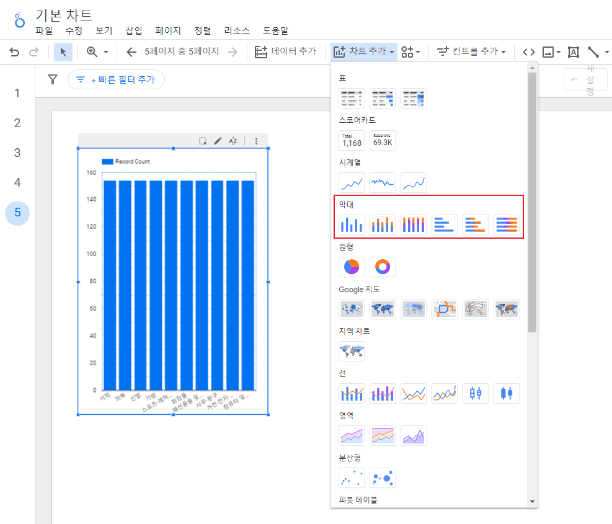
Task: Click the Looker Studio logo icon
Action: click(x=19, y=20)
